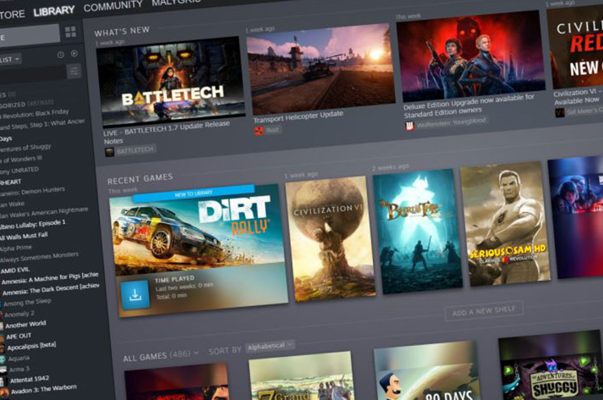Select the DiRT Rally recent game card
Screen dimensions: 603x400
click(x=198, y=250)
